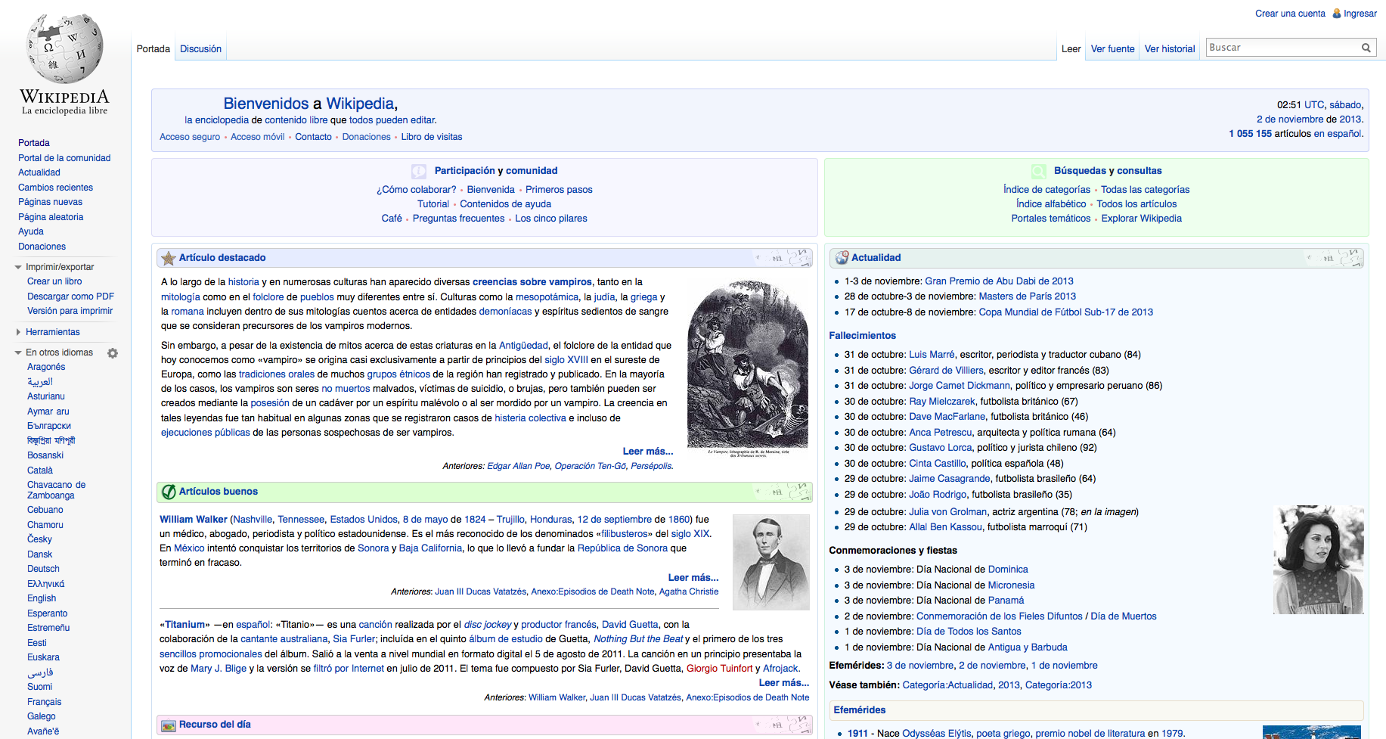The image size is (1386, 739).
Task: Open Cambios recientes in sidebar
Action: coord(55,188)
